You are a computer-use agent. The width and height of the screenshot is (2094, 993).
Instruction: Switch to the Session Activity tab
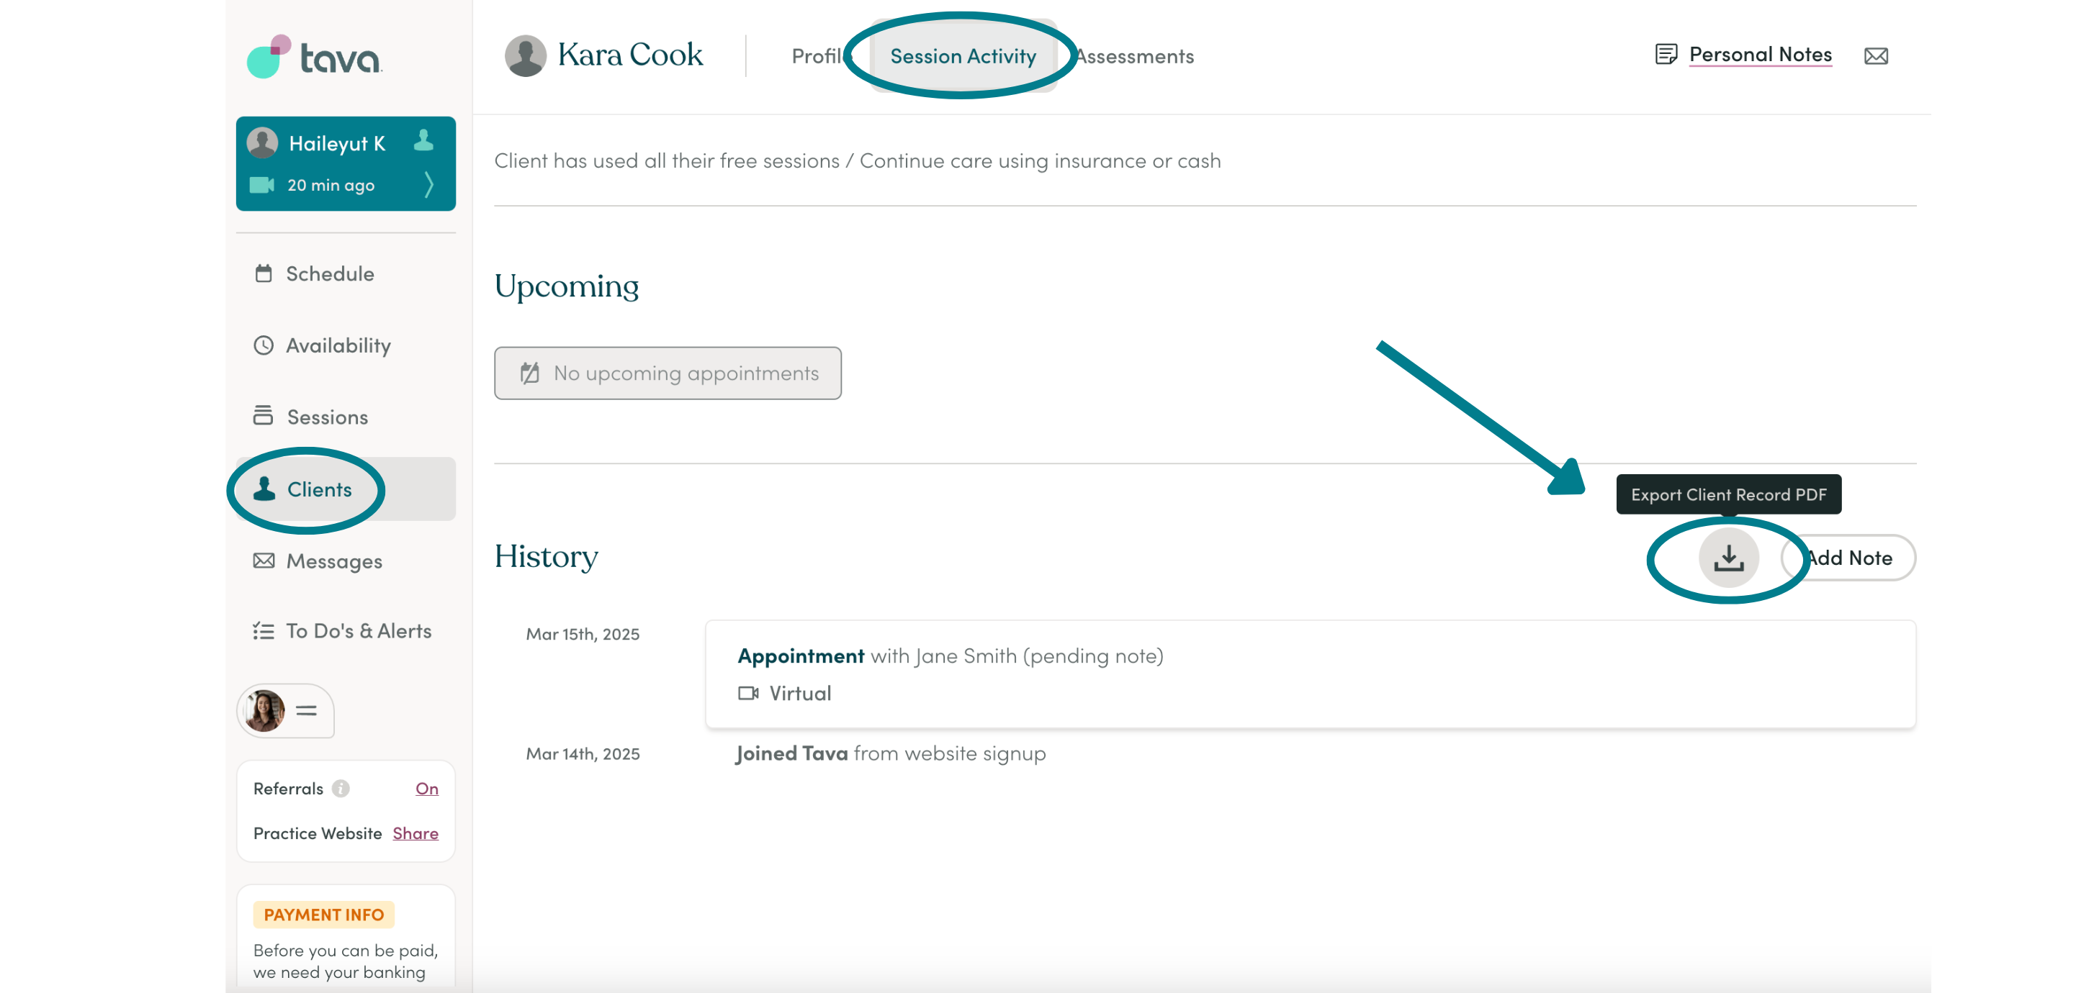963,56
